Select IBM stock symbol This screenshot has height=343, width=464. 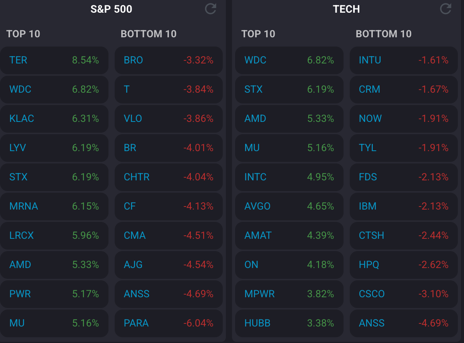[x=368, y=206]
